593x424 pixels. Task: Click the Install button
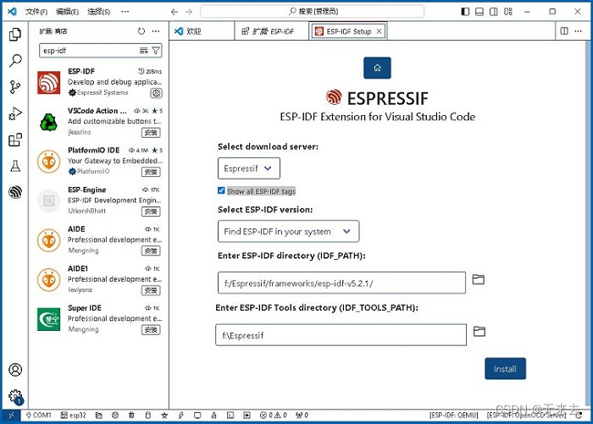(x=505, y=368)
